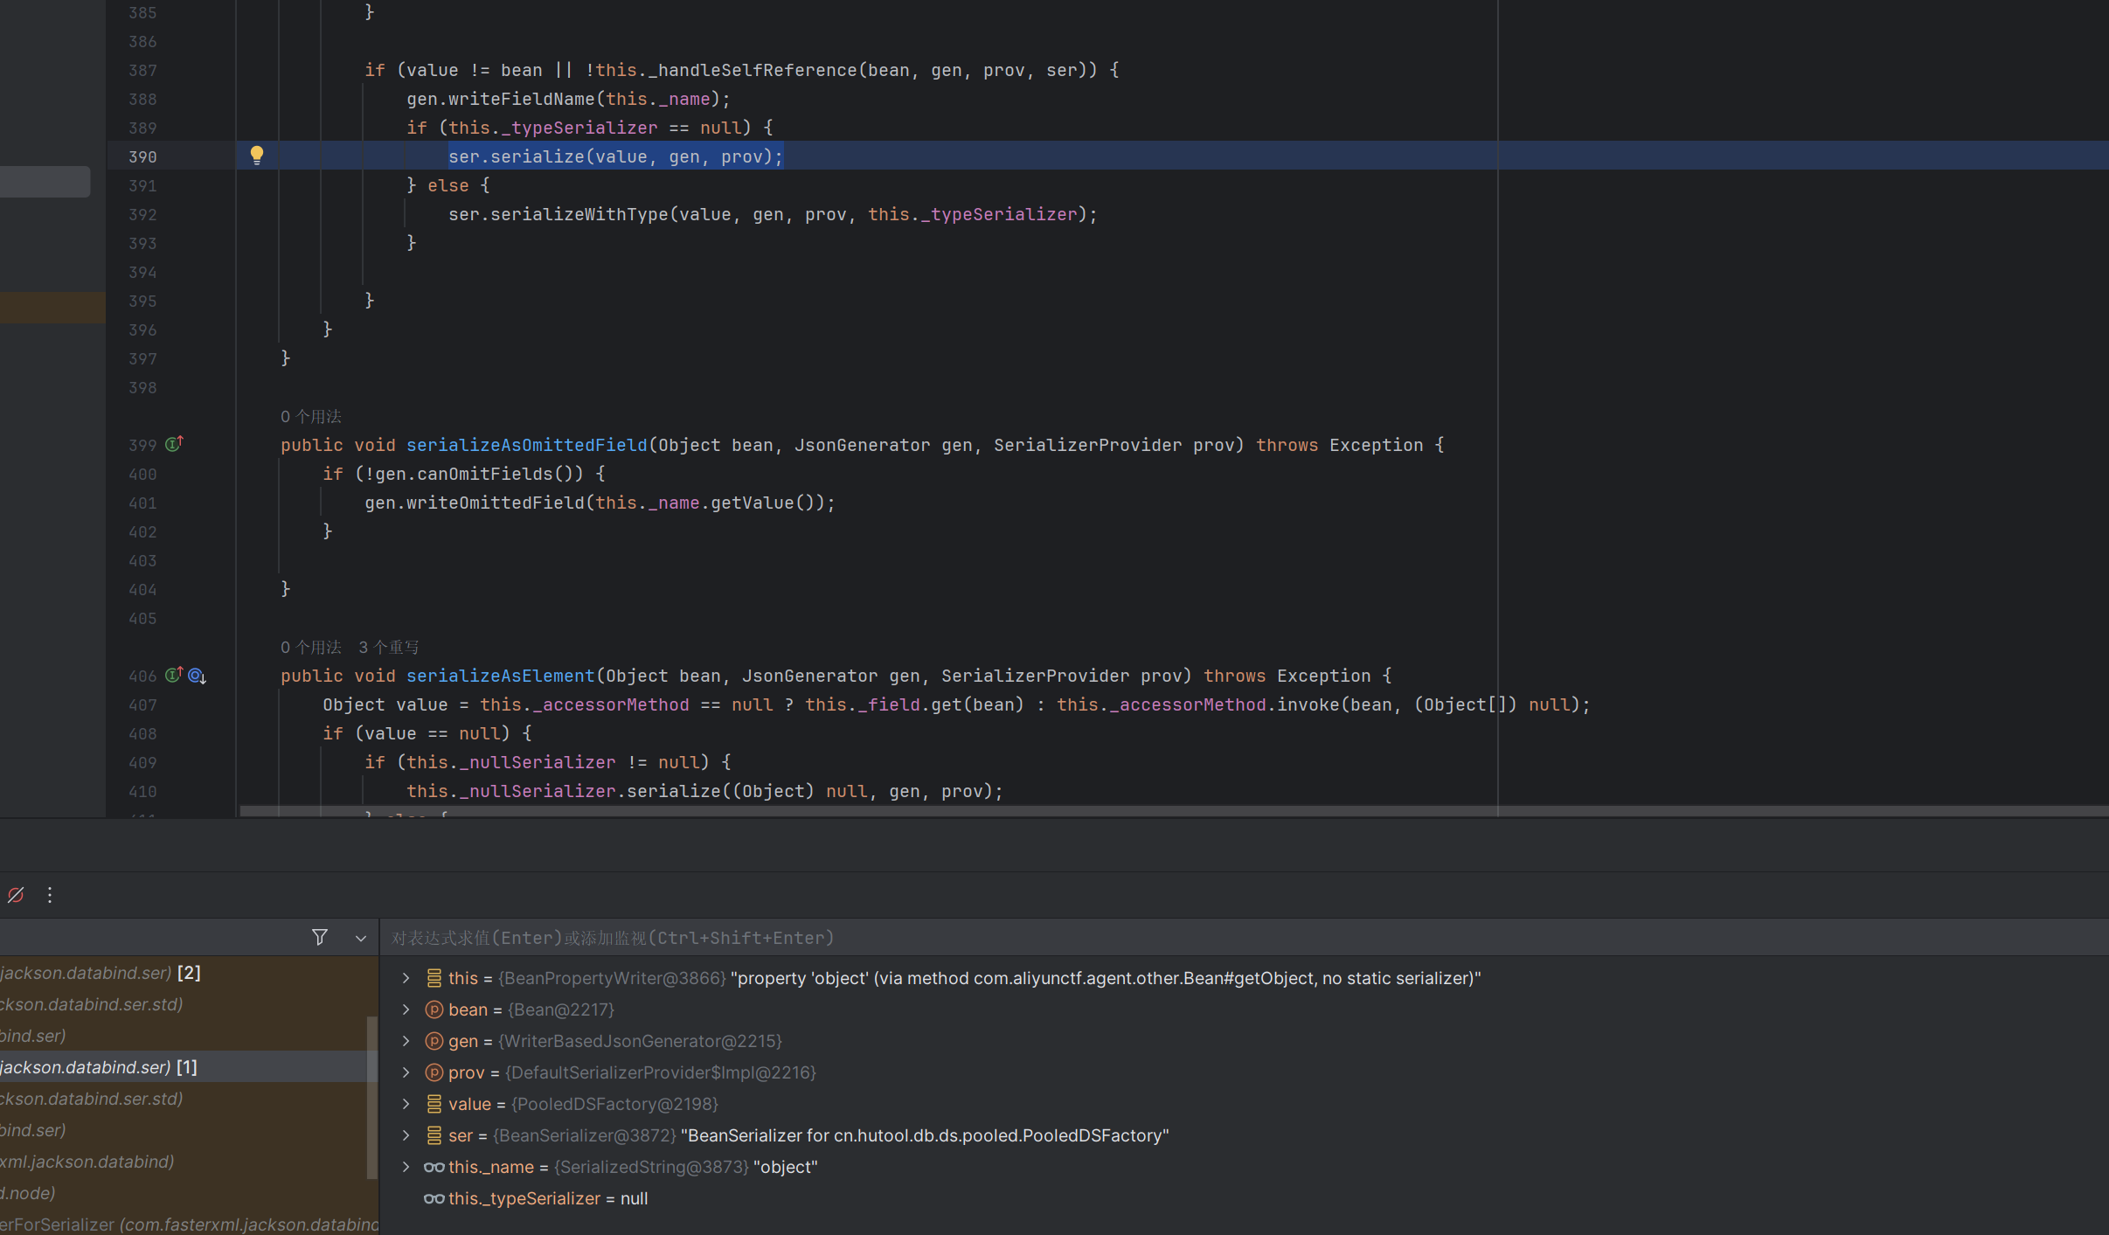Click the watch glasses icon for this._name
The image size is (2109, 1235).
[434, 1167]
